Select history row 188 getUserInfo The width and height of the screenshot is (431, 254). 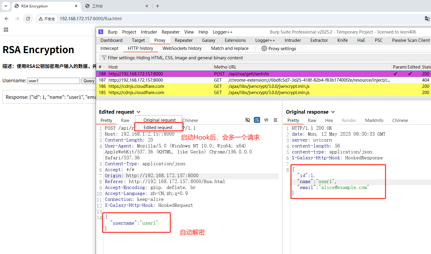(x=264, y=74)
